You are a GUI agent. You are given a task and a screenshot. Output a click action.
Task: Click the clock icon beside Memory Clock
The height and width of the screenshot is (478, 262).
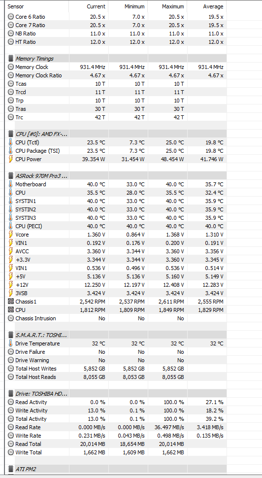click(11, 67)
